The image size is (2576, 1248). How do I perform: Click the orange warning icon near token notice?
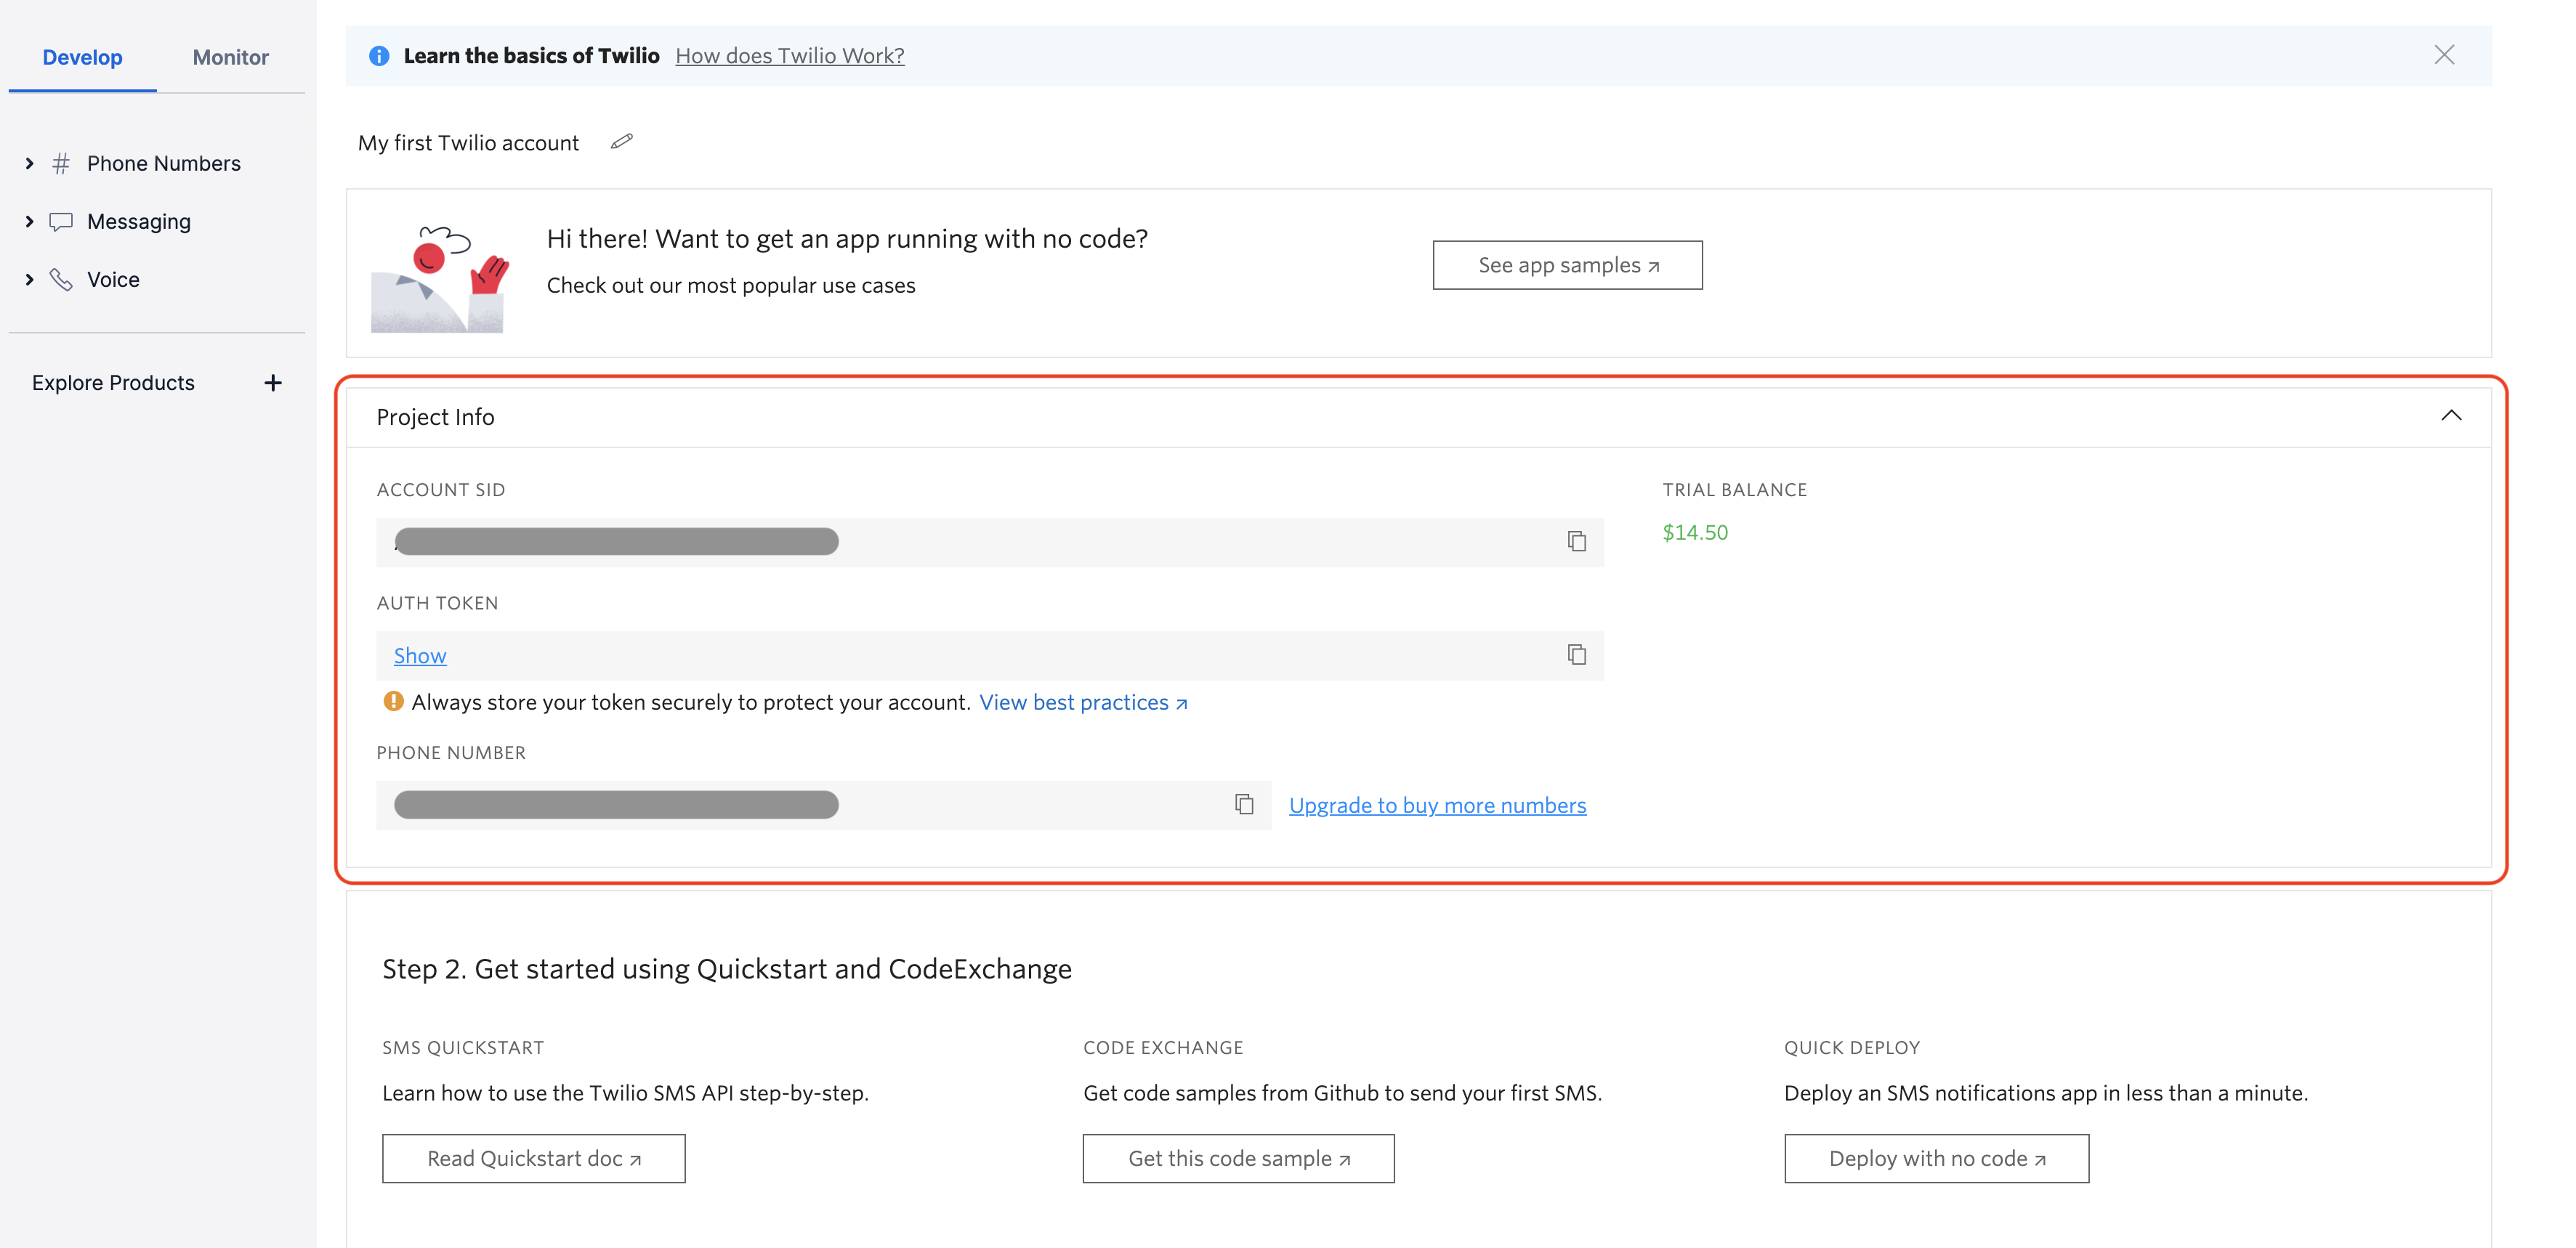point(393,701)
